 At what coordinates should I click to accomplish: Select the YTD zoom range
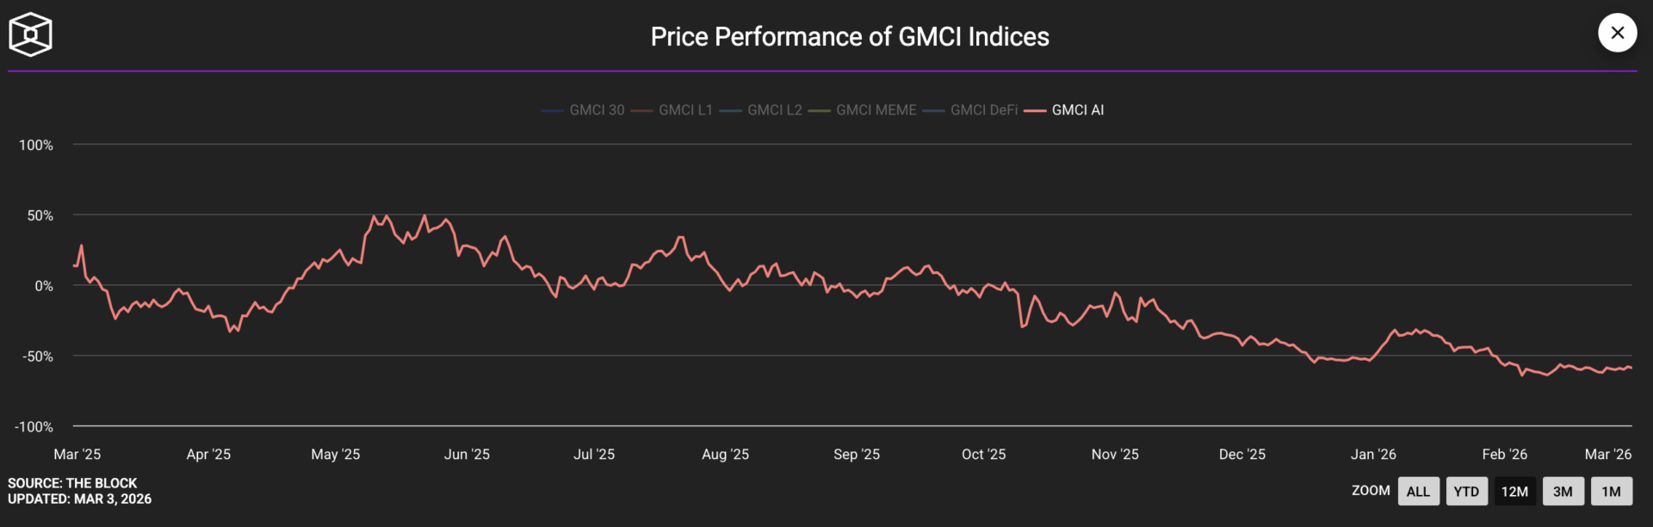click(1466, 492)
